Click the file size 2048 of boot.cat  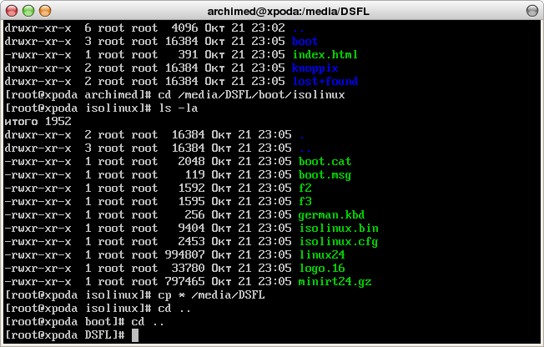pos(192,161)
